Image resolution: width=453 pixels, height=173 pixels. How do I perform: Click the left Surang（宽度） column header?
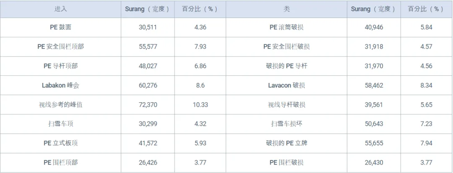click(x=148, y=9)
